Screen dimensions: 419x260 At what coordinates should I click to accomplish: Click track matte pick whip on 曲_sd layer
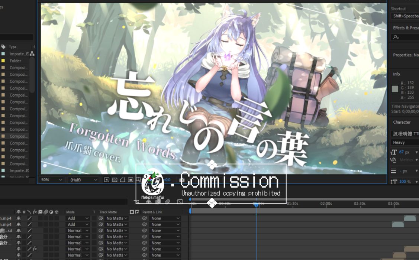click(x=101, y=230)
